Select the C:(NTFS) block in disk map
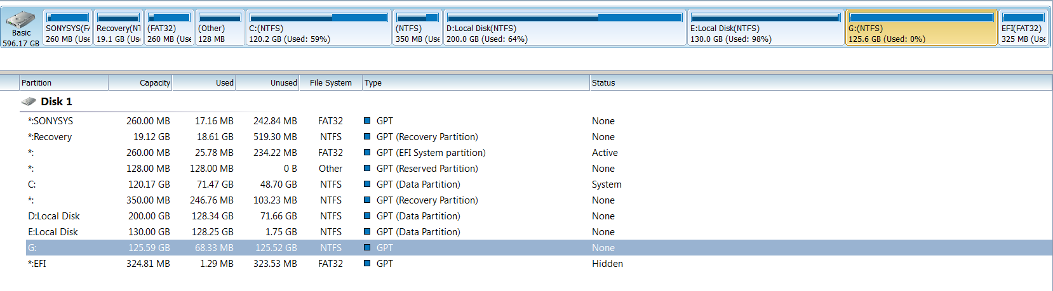This screenshot has width=1053, height=291. pos(318,33)
